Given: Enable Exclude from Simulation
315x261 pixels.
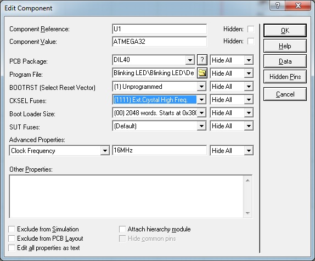Looking at the screenshot, I should click(x=12, y=229).
